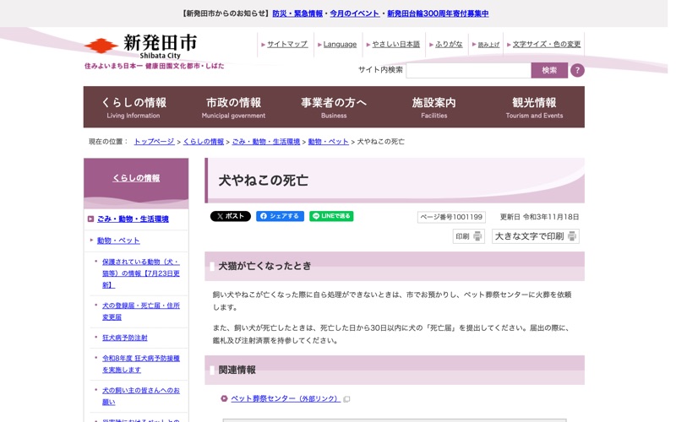
Task: Click the 検索 search button
Action: [x=549, y=70]
